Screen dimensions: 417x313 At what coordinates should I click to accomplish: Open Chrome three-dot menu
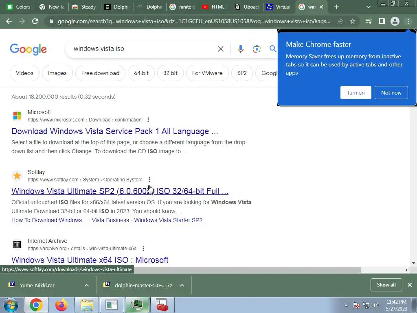pyautogui.click(x=408, y=21)
